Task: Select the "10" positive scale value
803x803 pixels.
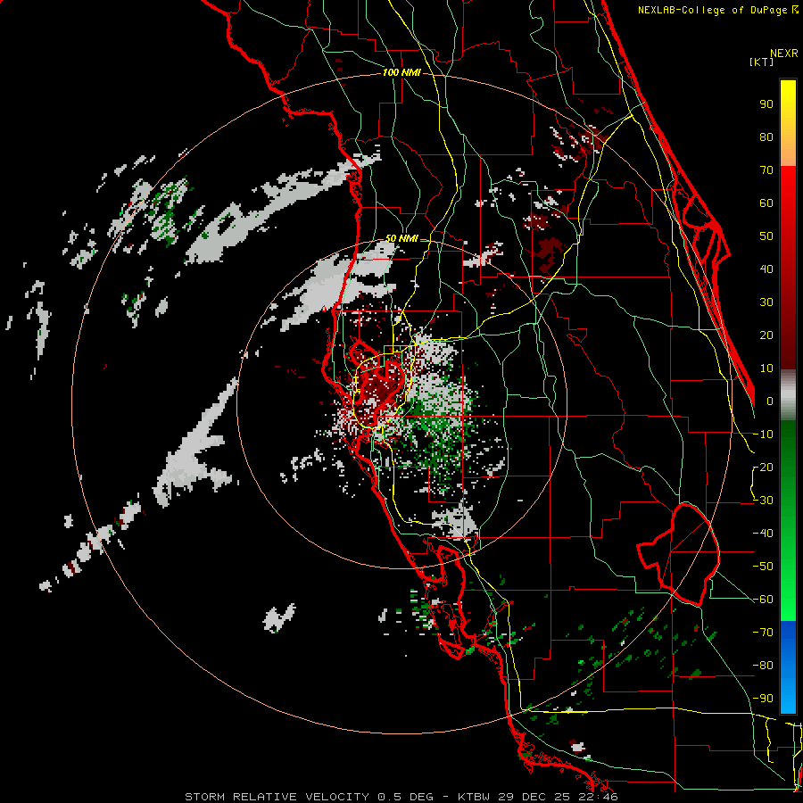Action: (766, 368)
